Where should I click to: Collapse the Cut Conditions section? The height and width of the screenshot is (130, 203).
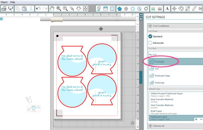click(x=150, y=26)
